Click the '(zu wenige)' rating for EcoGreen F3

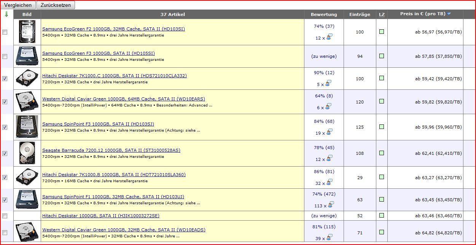pyautogui.click(x=324, y=56)
